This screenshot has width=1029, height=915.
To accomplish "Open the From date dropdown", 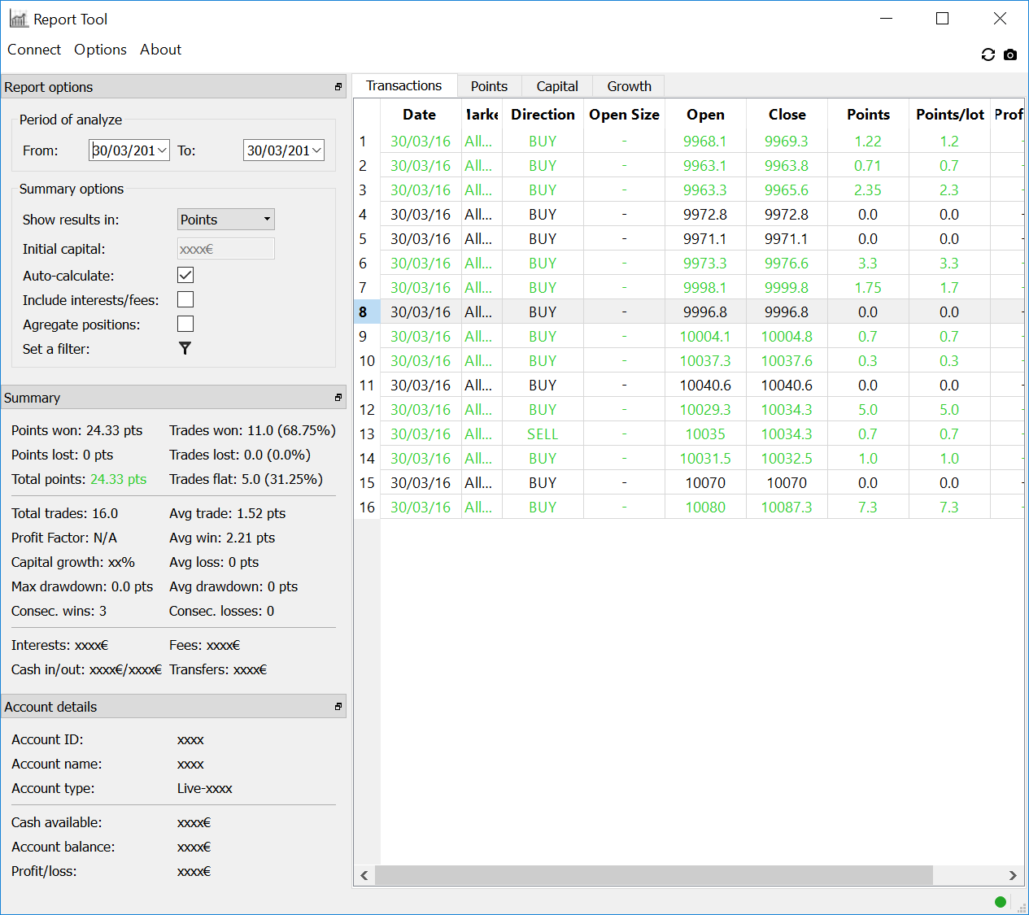I will tap(162, 150).
